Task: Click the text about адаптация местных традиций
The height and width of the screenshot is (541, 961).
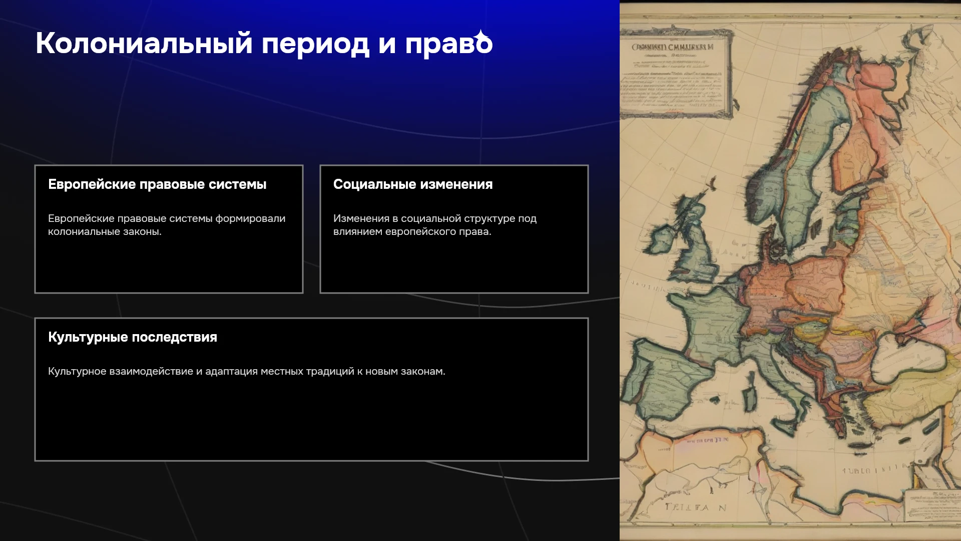Action: click(x=247, y=371)
